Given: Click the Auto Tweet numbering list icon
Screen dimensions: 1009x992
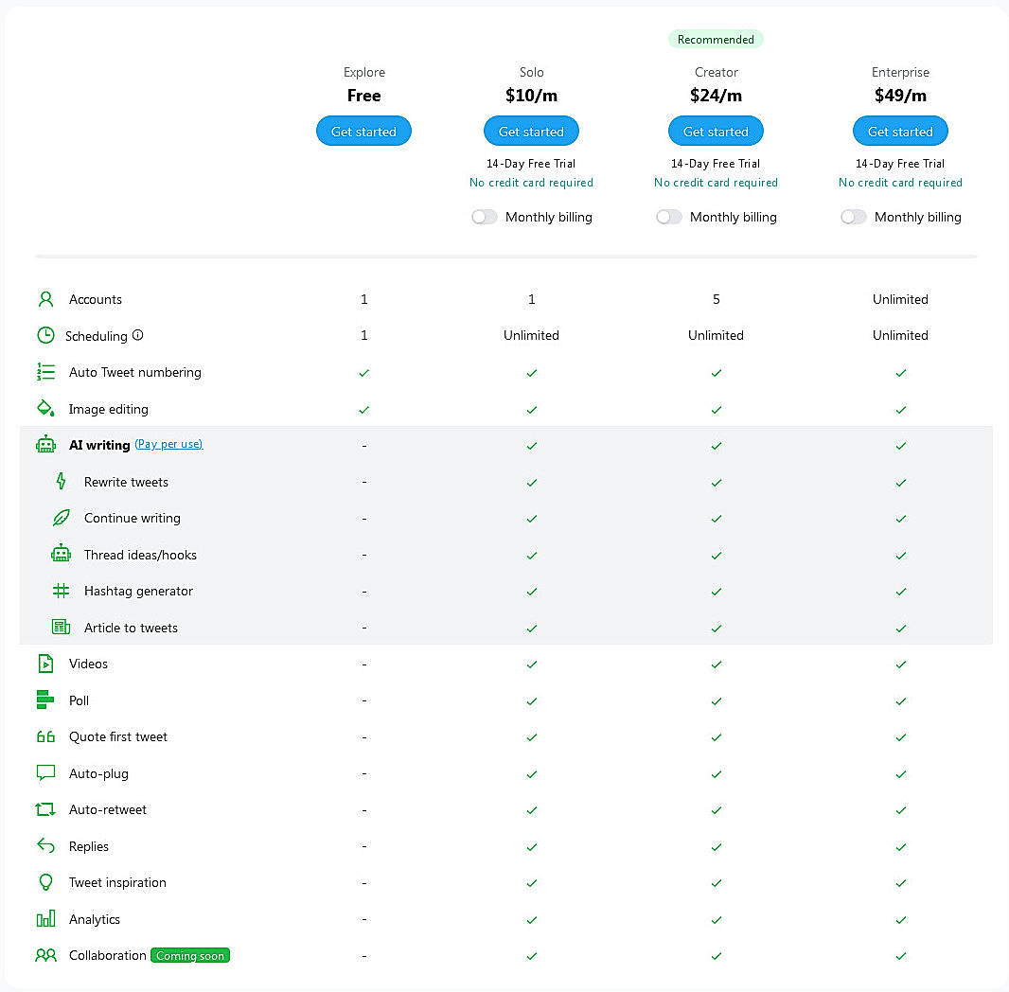Looking at the screenshot, I should coord(45,372).
